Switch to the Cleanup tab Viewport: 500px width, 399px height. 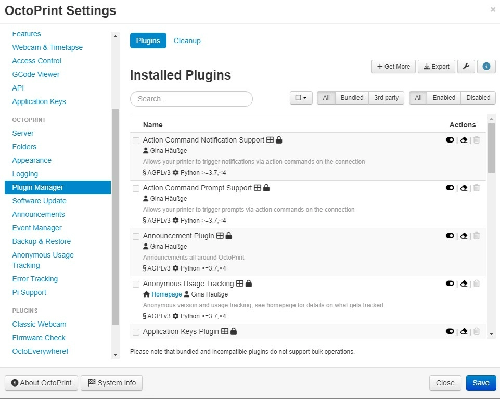187,41
